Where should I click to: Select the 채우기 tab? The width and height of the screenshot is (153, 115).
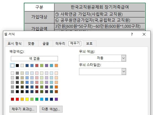(75, 43)
